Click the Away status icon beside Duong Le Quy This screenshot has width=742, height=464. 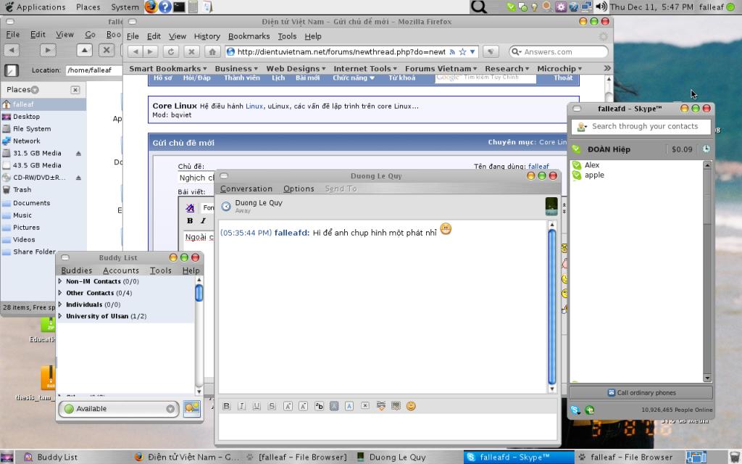click(x=226, y=207)
